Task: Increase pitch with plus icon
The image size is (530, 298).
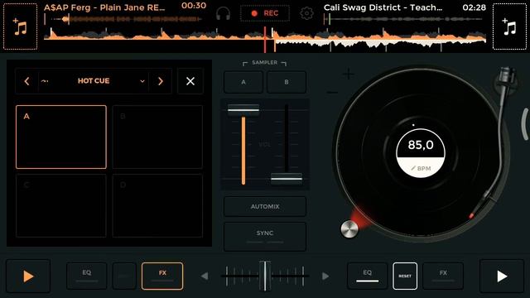Action: click(x=349, y=74)
